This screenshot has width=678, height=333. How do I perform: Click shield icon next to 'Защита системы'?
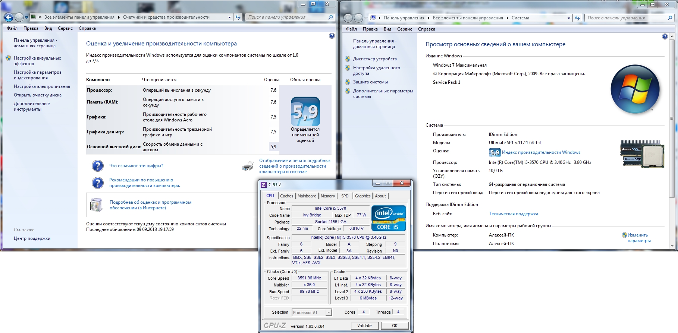point(348,82)
